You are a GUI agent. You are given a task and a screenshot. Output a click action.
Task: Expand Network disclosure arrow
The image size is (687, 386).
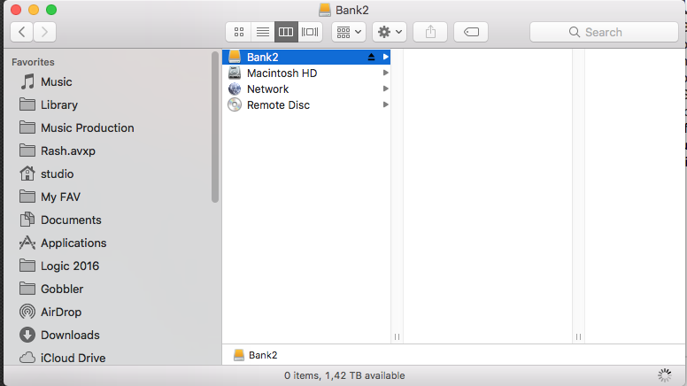pos(386,89)
